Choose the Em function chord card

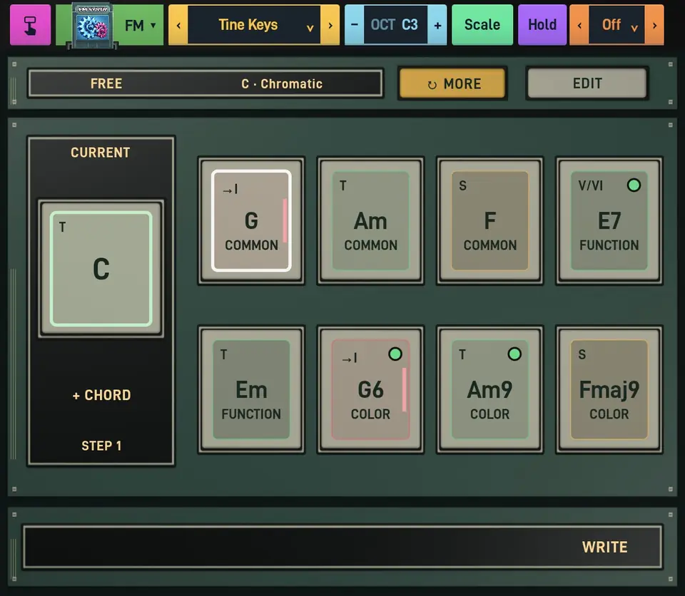tap(251, 389)
